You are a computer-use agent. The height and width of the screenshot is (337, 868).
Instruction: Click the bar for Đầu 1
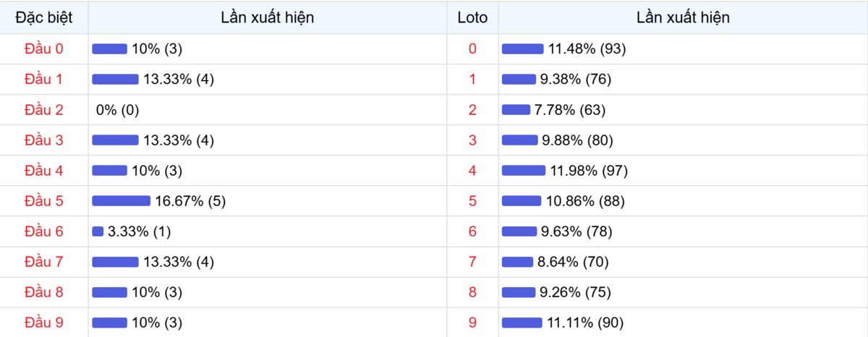tap(115, 80)
